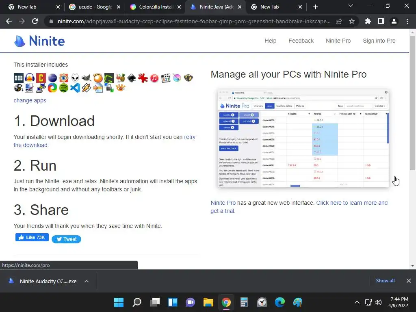
Task: Click the Winamp lightning icon
Action: click(86, 88)
